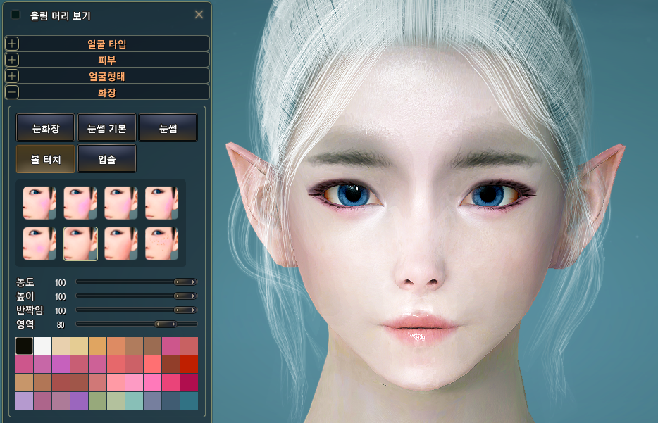The width and height of the screenshot is (658, 423).
Task: Click the 높이 slider handle
Action: coord(185,296)
